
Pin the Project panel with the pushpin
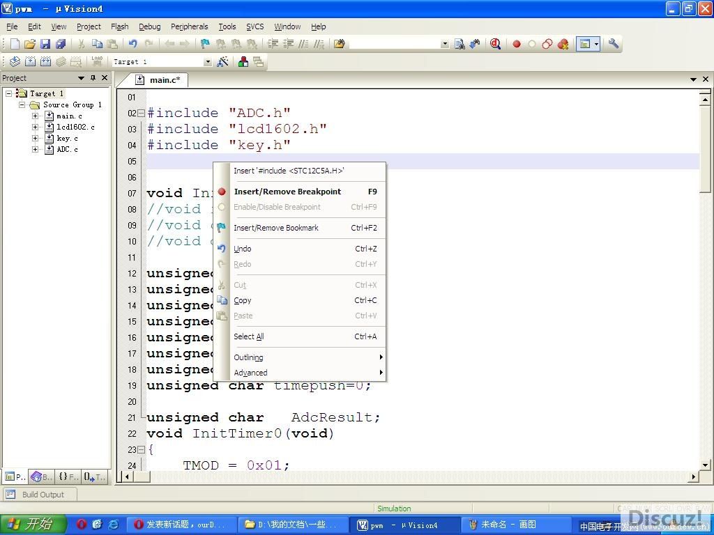pos(93,78)
